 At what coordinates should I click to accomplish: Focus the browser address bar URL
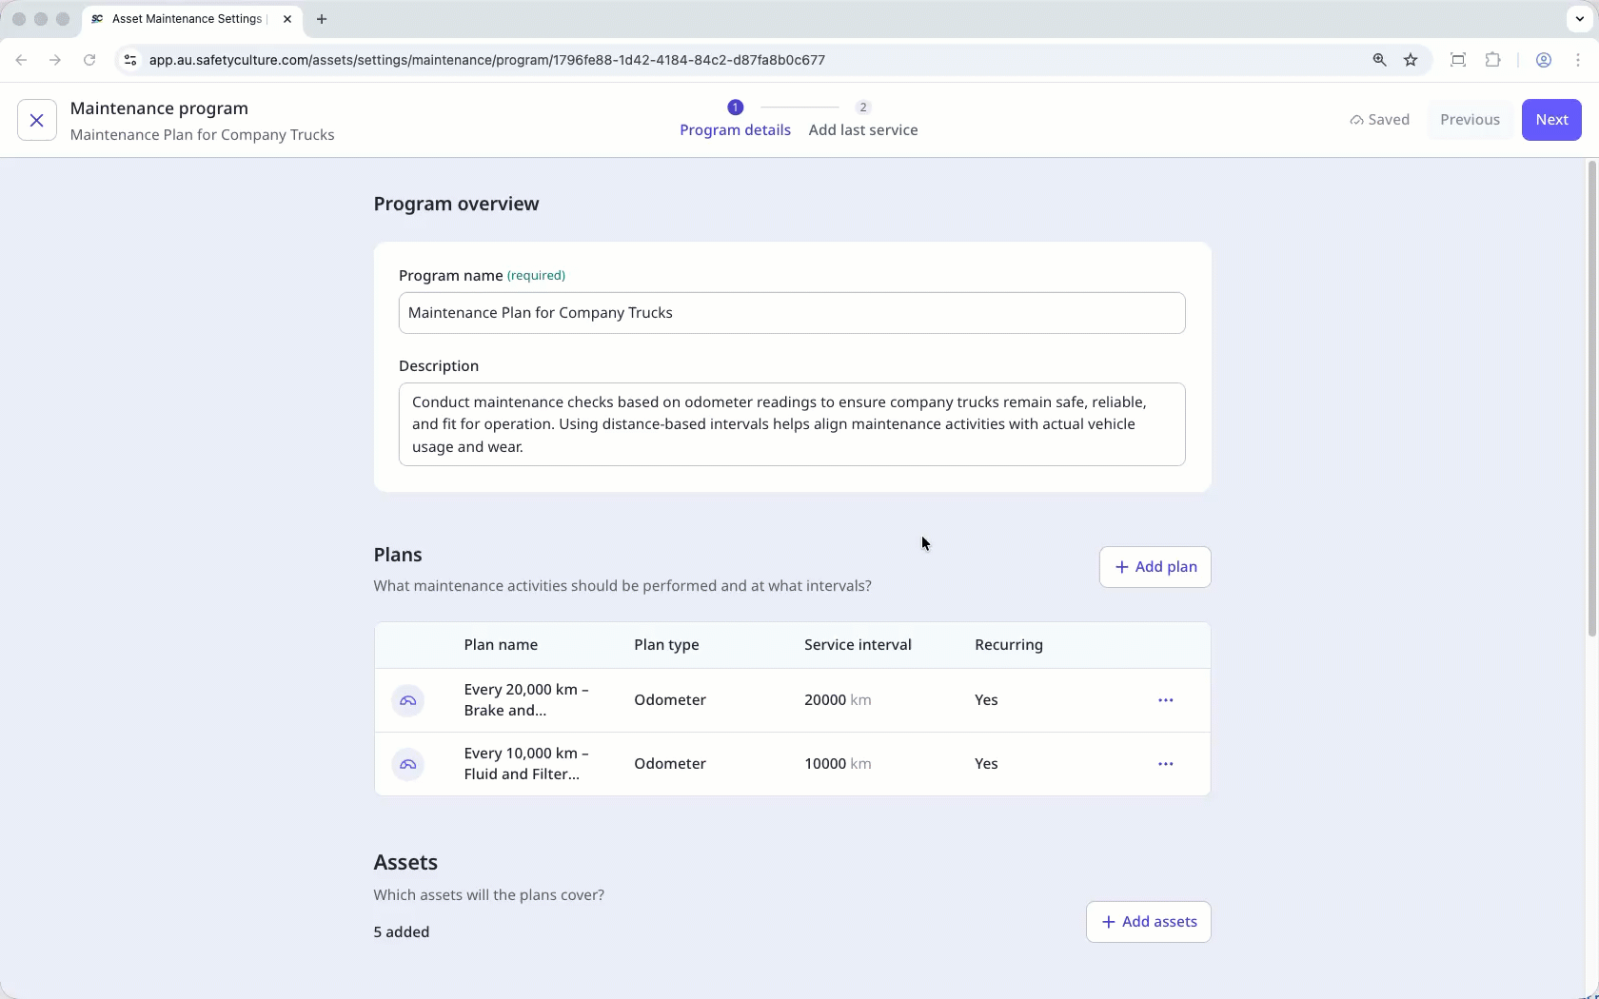(x=487, y=60)
